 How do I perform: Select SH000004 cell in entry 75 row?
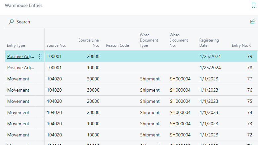tap(180, 101)
